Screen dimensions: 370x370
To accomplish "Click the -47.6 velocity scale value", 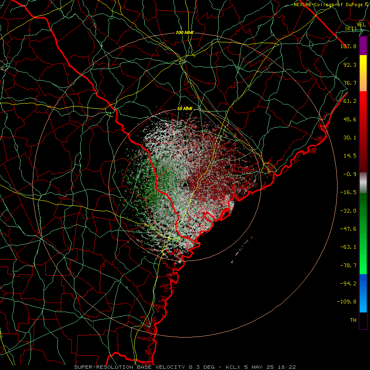I will pyautogui.click(x=348, y=229).
